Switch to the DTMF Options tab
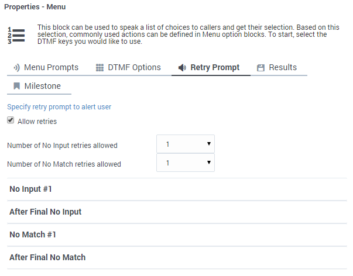Screen dimensions: 353x276 134,68
